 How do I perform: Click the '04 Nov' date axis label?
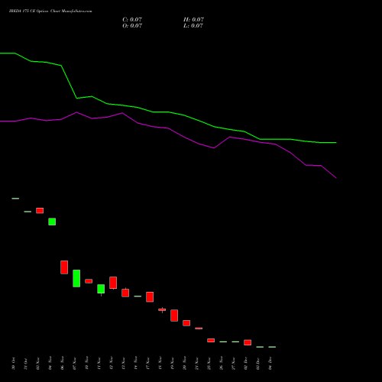pos(50,364)
